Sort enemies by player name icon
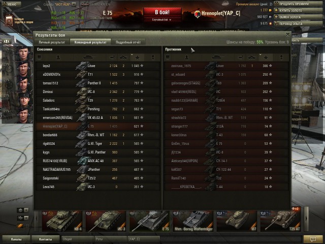 pyautogui.click(x=186, y=57)
